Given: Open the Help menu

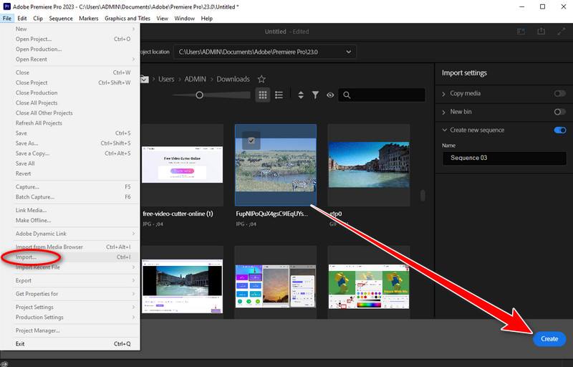Looking at the screenshot, I should [206, 18].
